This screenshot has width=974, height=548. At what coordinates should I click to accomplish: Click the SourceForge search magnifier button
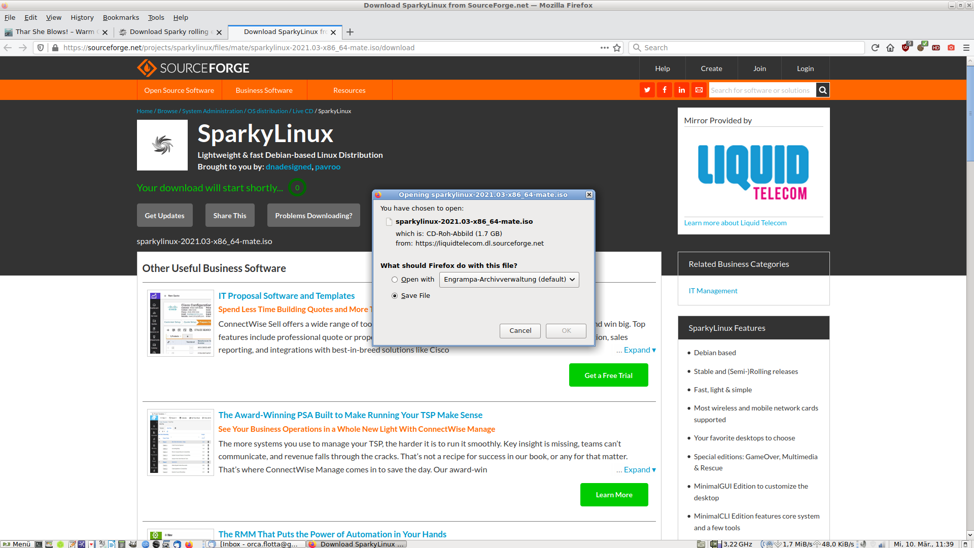click(x=823, y=90)
